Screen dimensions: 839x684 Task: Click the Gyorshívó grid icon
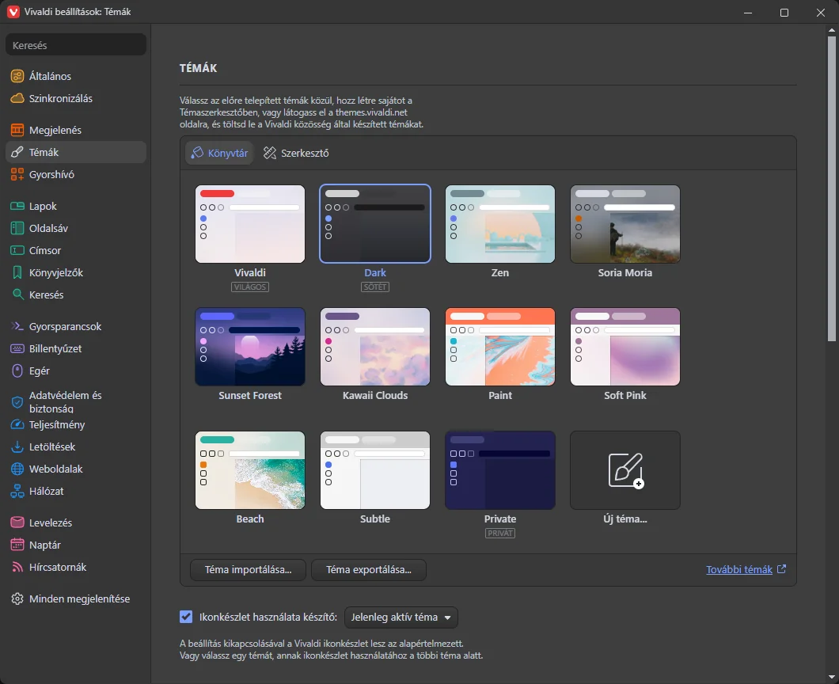click(17, 174)
